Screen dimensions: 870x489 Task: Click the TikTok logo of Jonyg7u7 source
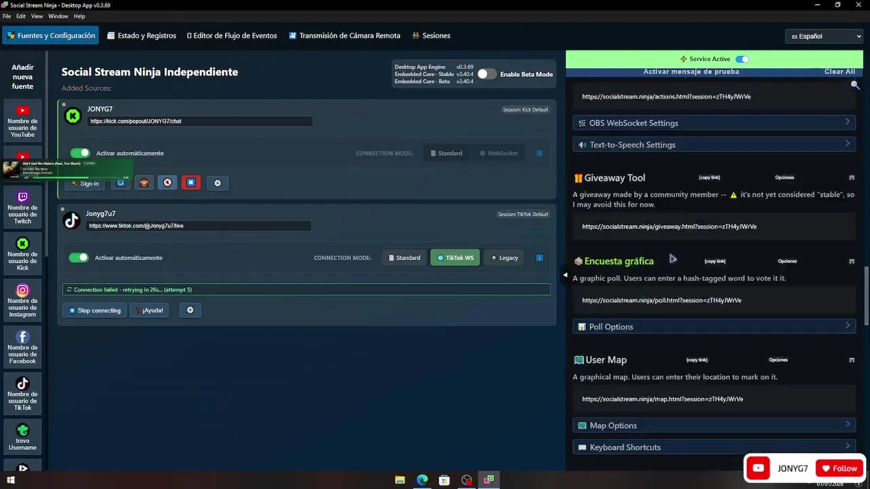point(71,221)
